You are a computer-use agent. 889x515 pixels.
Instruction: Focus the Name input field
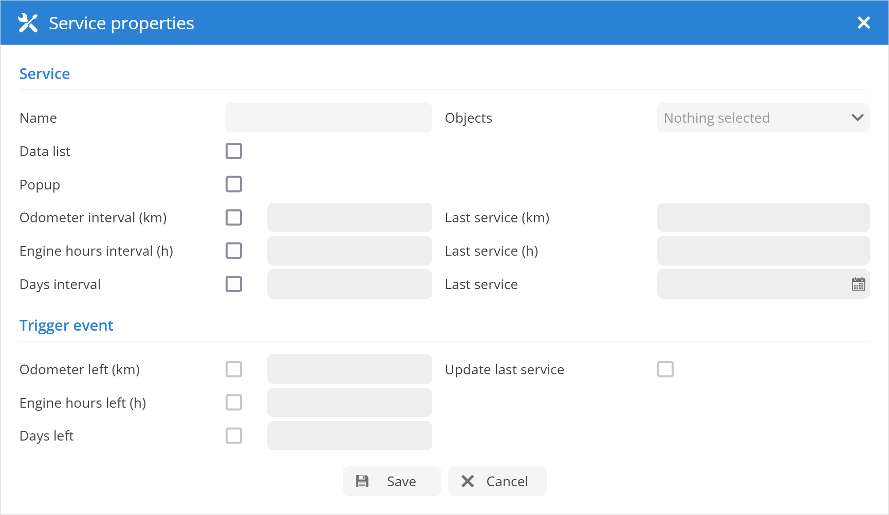[328, 118]
